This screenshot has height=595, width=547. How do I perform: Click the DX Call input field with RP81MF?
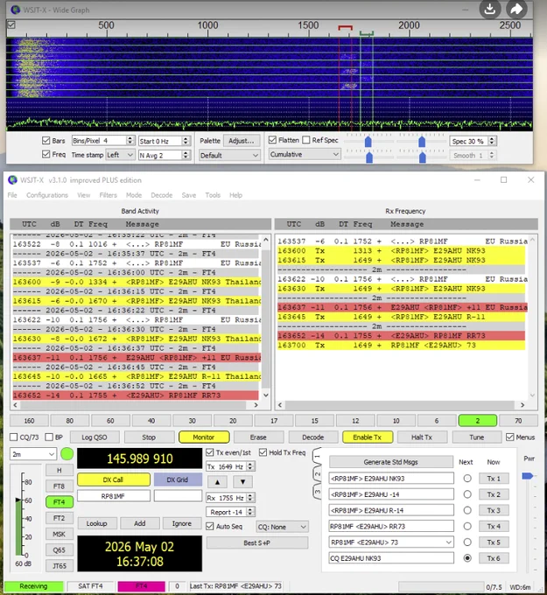113,496
